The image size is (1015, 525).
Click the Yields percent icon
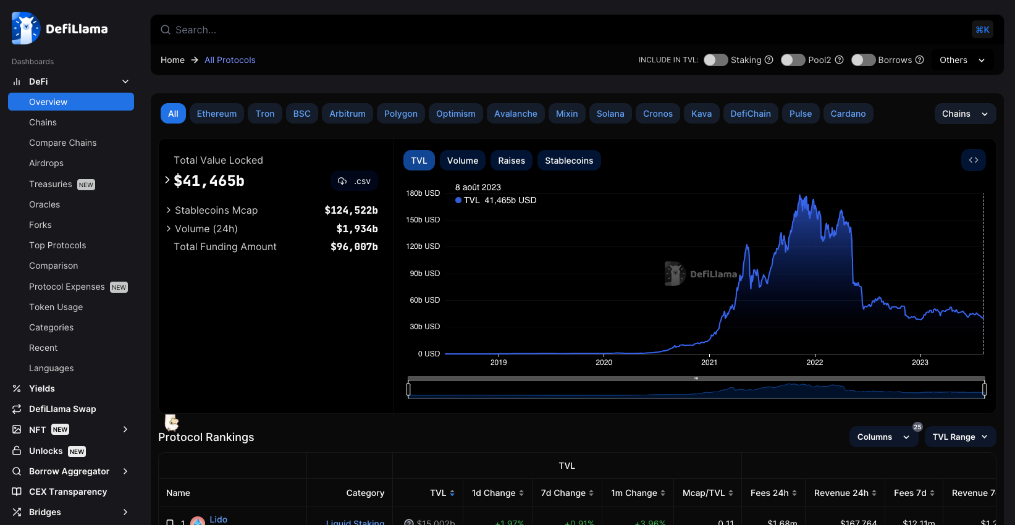tap(17, 388)
